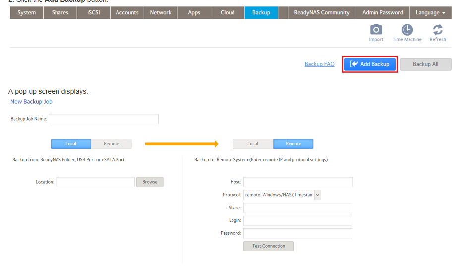Go to the Network tab

click(x=161, y=13)
